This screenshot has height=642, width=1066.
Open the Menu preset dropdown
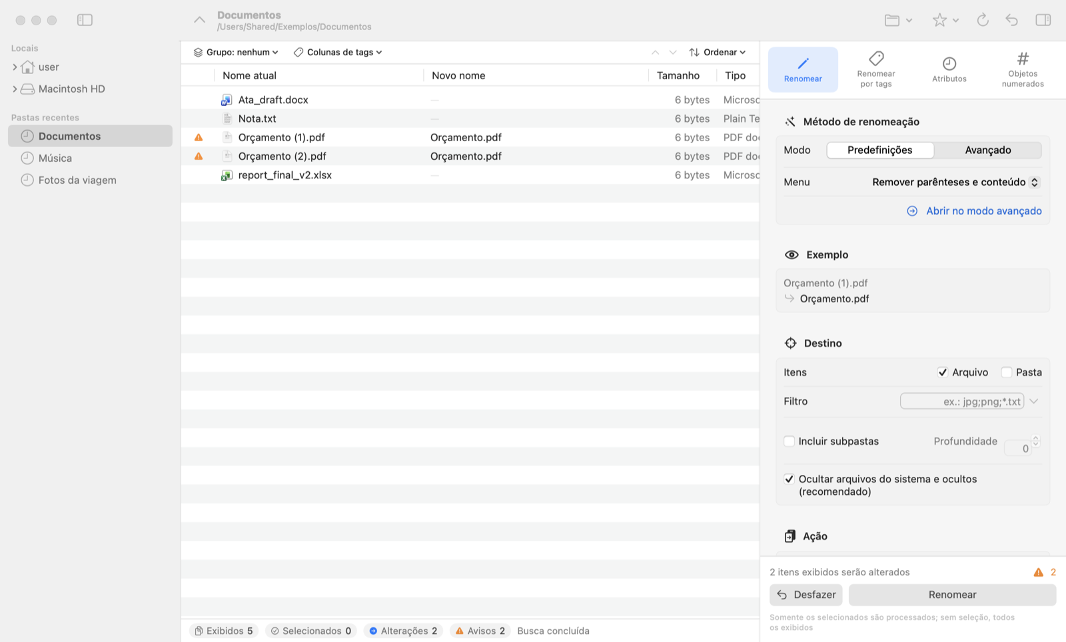coord(955,182)
